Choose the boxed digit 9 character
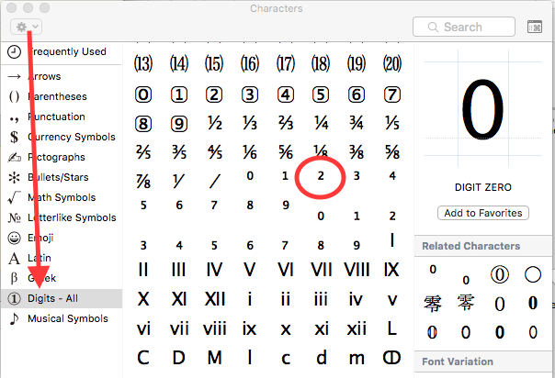The image size is (555, 378). pos(179,124)
